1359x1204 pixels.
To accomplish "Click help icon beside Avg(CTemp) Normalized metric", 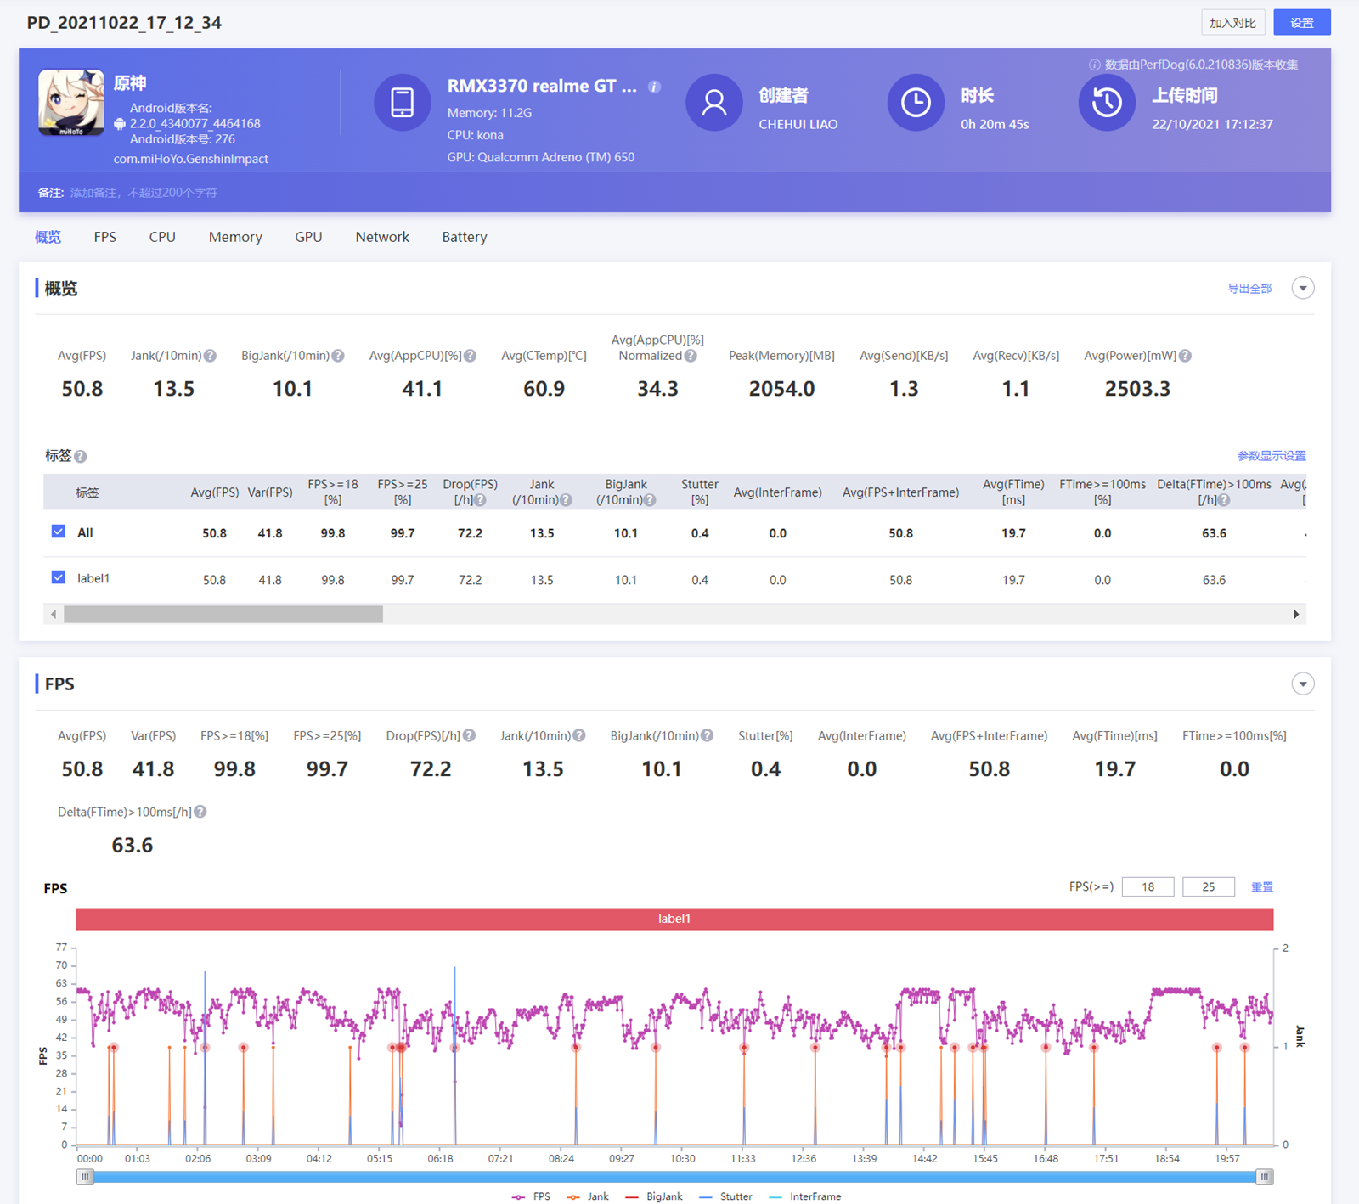I will click(x=691, y=356).
